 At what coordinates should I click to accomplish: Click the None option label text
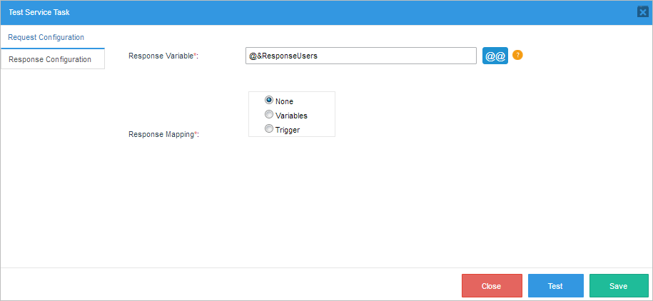click(284, 101)
